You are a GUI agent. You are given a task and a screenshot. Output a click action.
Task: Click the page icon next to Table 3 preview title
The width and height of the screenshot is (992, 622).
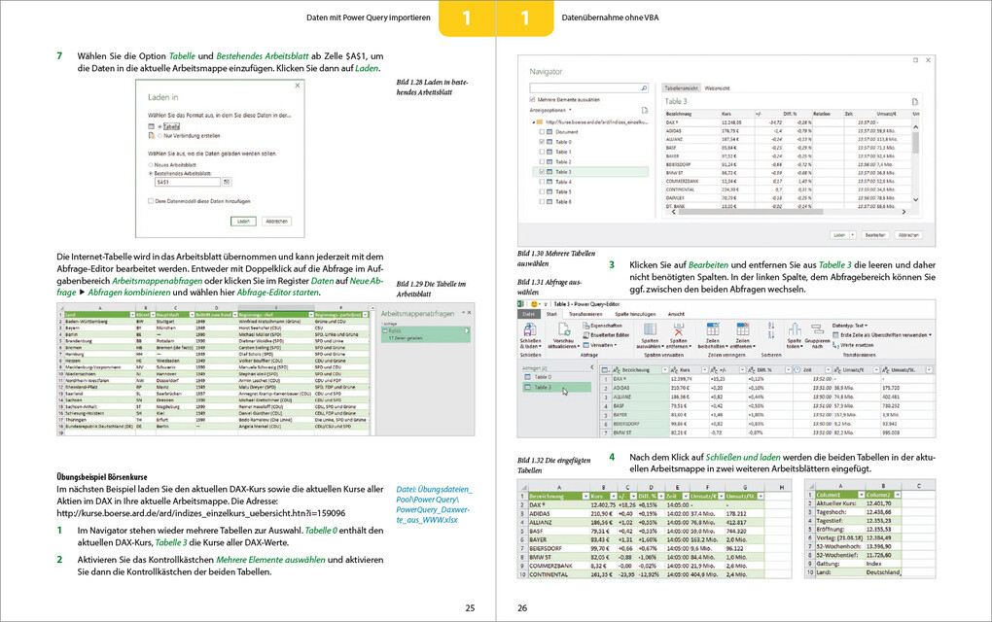915,102
